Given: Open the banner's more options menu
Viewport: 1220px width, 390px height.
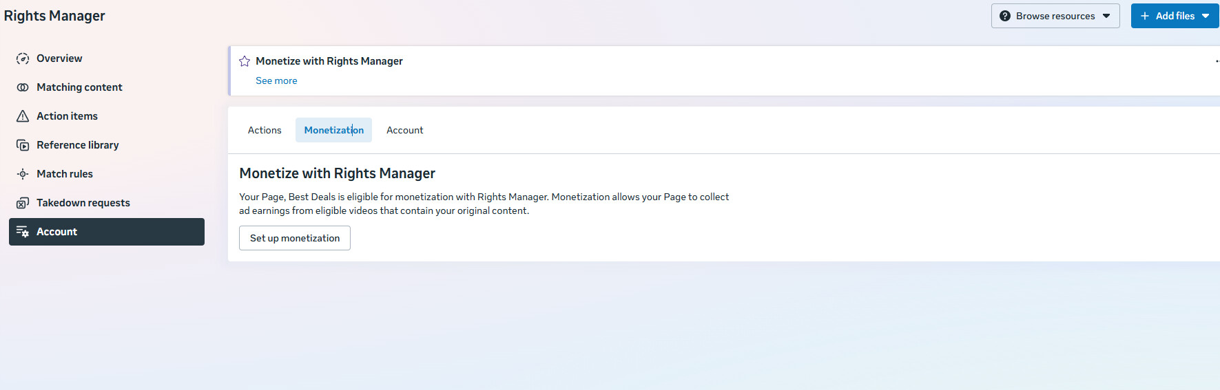Looking at the screenshot, I should coord(1217,61).
